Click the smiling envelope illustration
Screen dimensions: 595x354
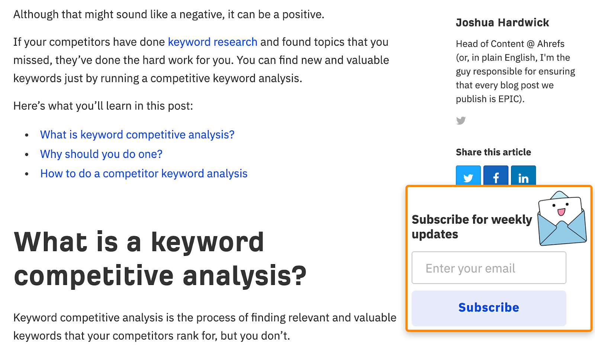coord(562,219)
